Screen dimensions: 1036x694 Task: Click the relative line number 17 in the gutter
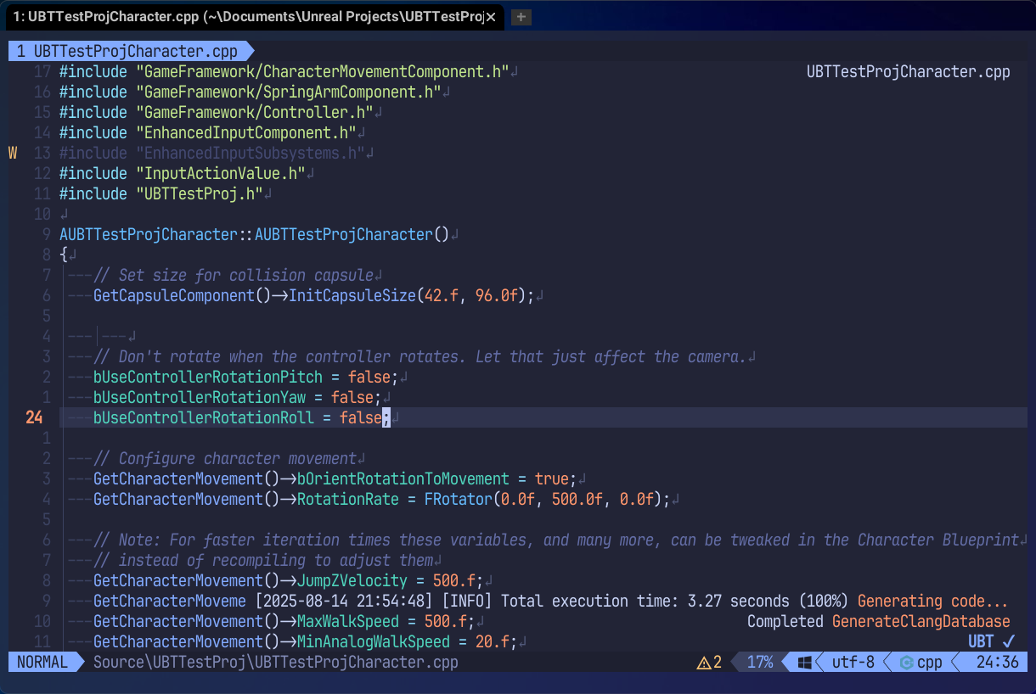point(42,71)
